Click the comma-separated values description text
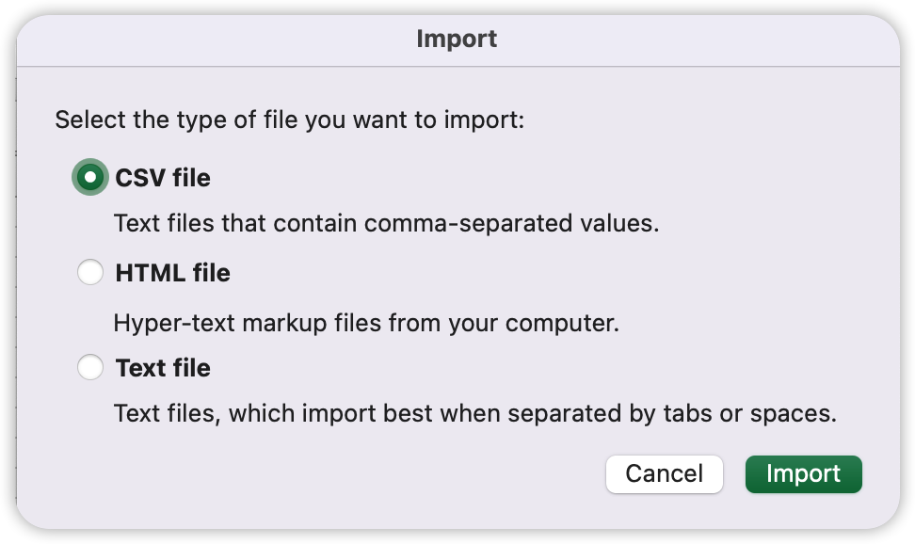 (x=386, y=224)
